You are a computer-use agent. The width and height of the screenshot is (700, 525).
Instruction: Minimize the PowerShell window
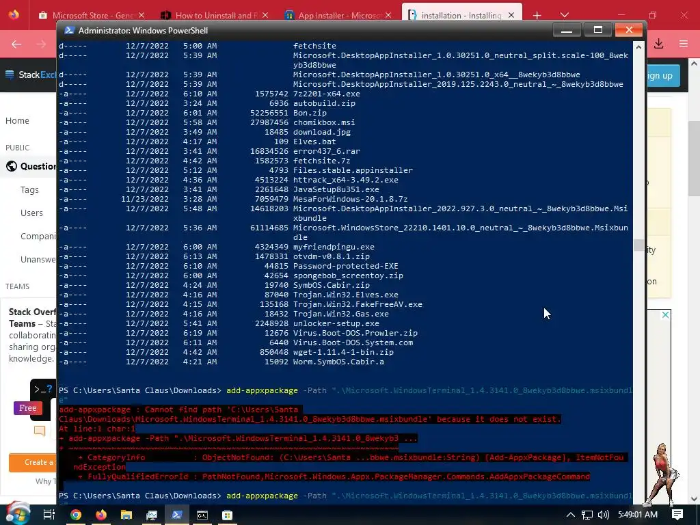(567, 30)
